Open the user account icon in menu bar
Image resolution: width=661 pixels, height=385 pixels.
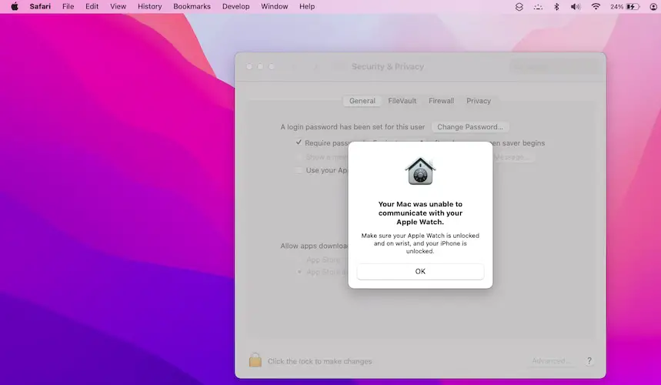tap(653, 6)
